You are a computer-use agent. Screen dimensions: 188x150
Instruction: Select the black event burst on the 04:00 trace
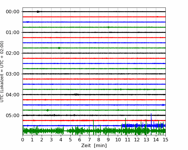pyautogui.click(x=76, y=95)
